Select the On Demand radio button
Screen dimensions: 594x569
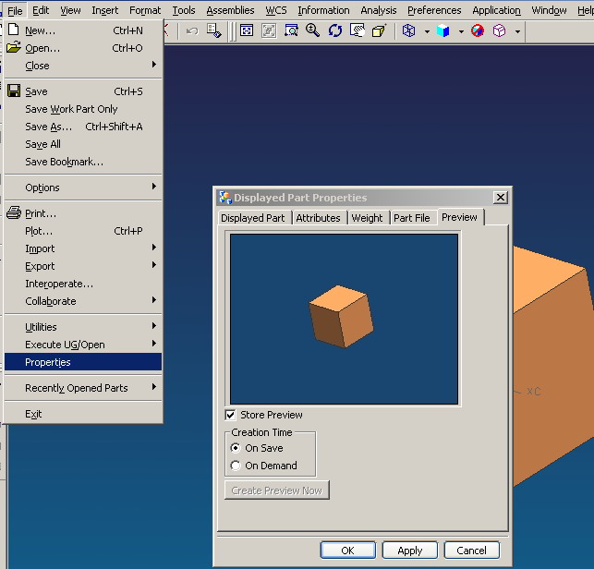[236, 466]
